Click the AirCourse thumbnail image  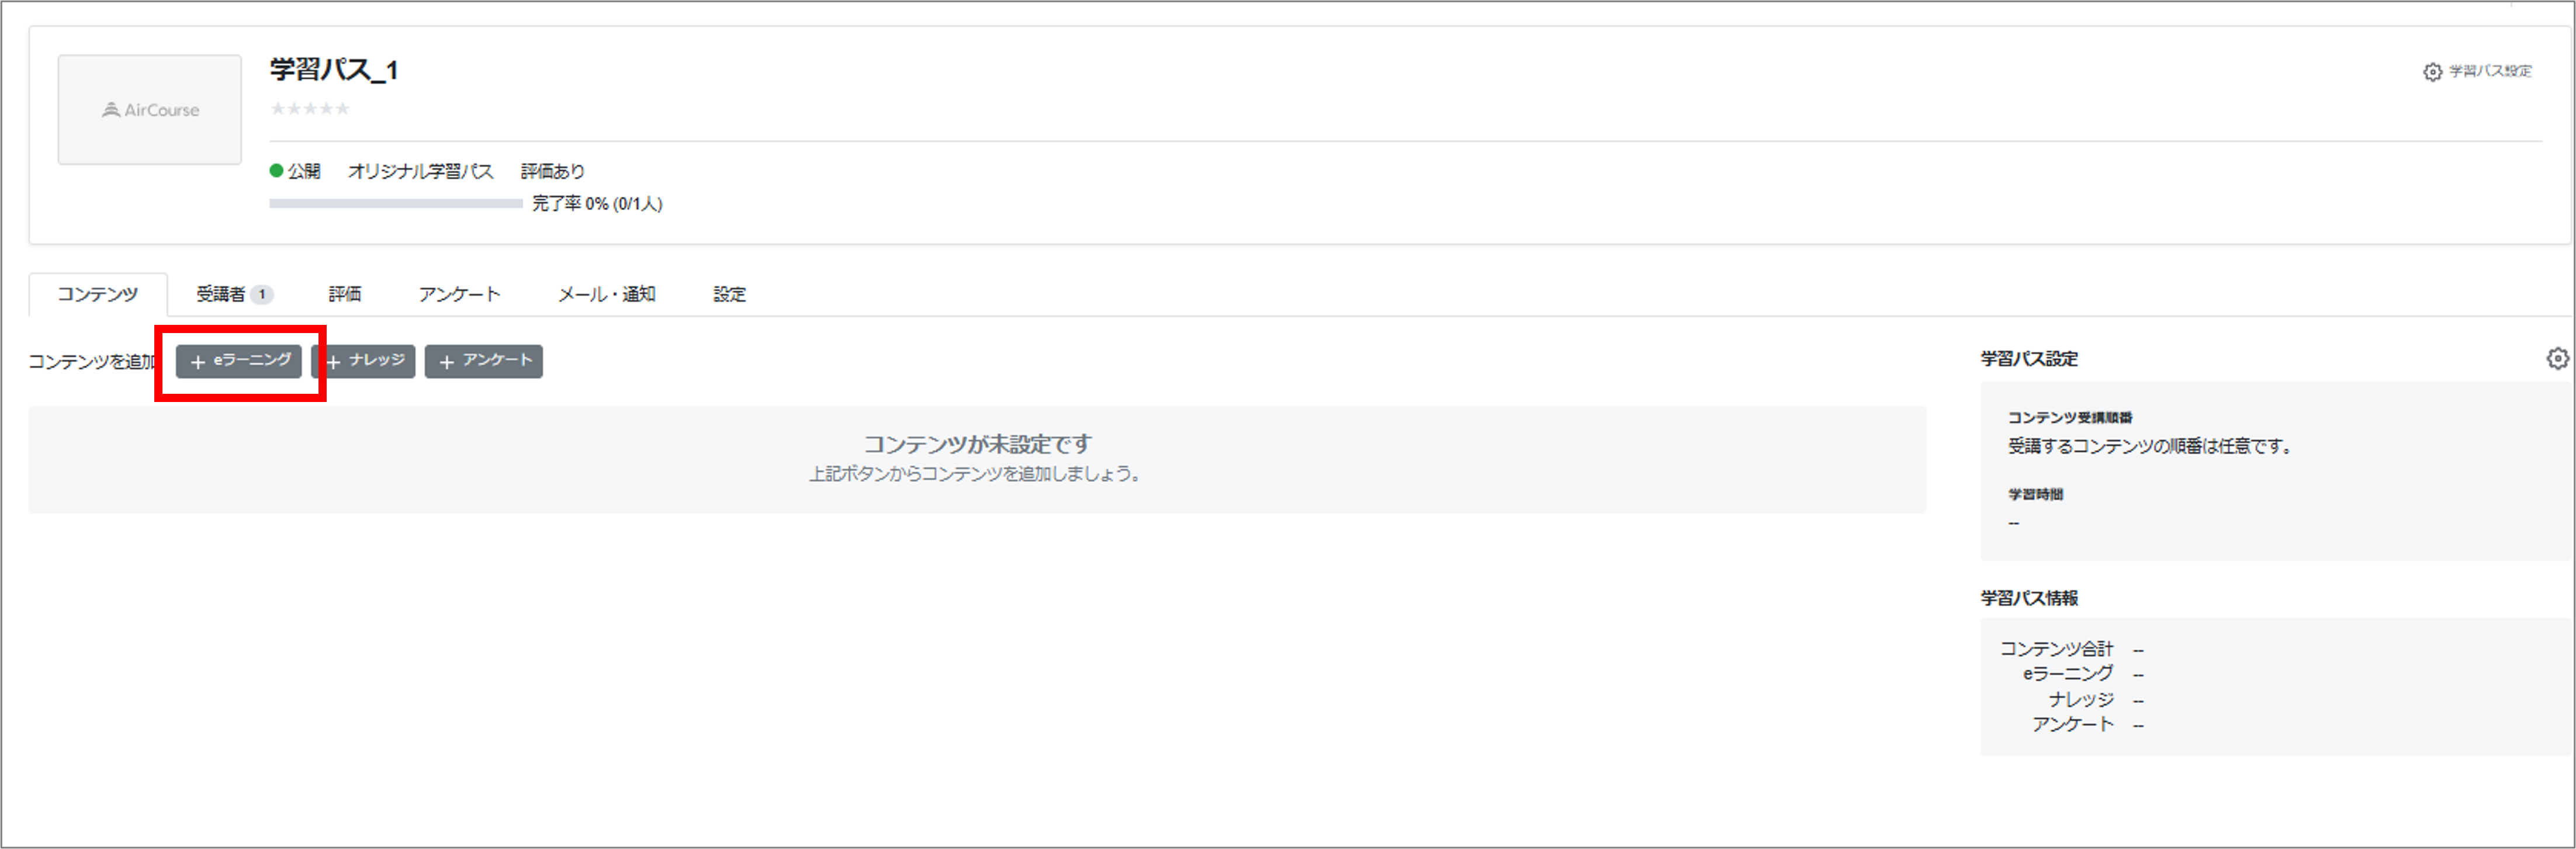tap(150, 110)
